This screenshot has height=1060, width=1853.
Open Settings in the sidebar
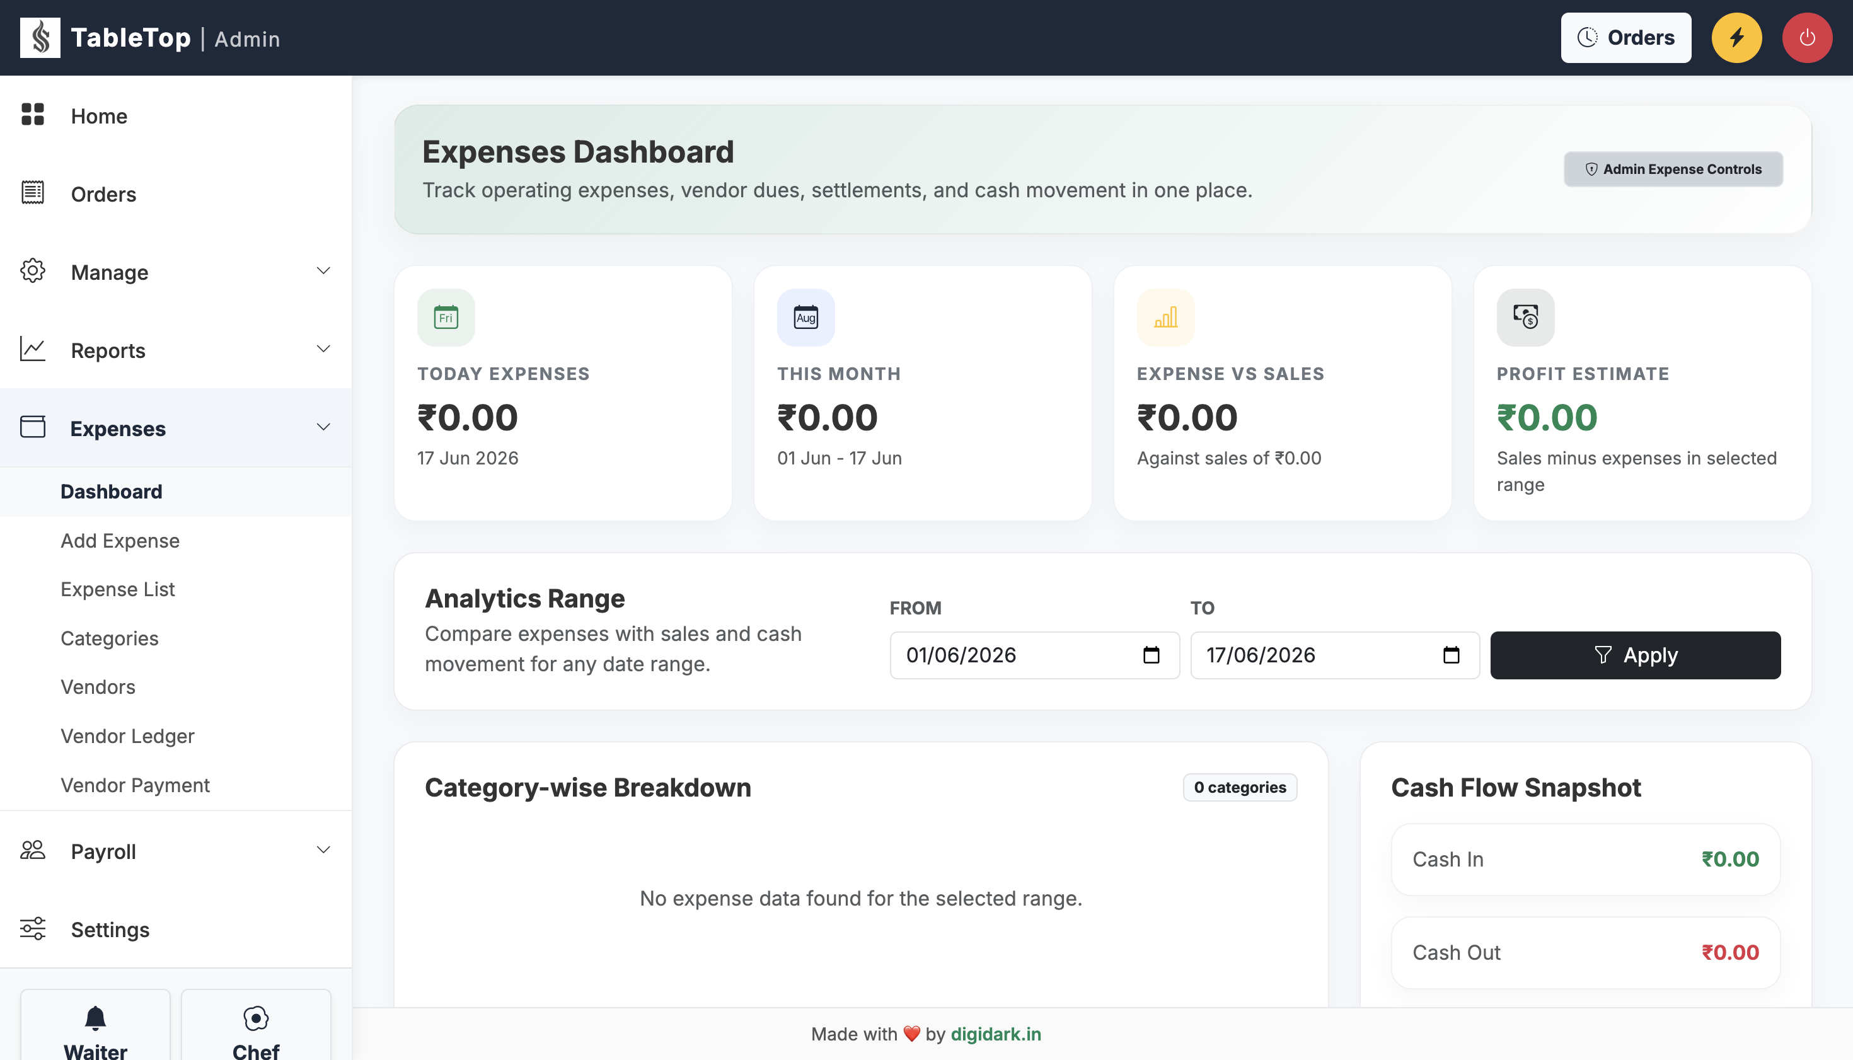pyautogui.click(x=175, y=929)
